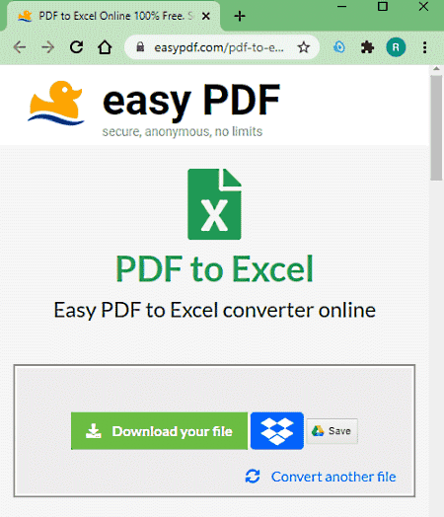Bookmark this page with the star icon
This screenshot has width=444, height=517.
pos(303,47)
